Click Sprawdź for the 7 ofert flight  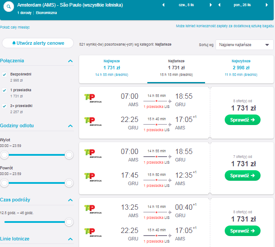(x=243, y=175)
